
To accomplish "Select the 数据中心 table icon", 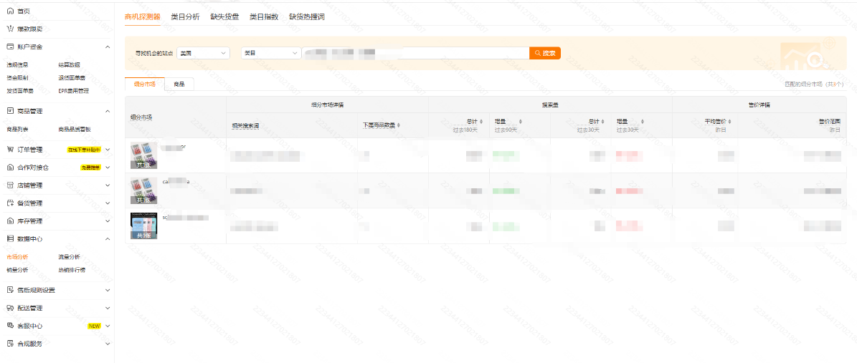I will (10, 238).
